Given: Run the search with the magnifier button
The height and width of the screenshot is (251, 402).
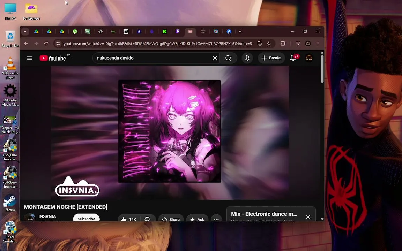Looking at the screenshot, I should (228, 58).
